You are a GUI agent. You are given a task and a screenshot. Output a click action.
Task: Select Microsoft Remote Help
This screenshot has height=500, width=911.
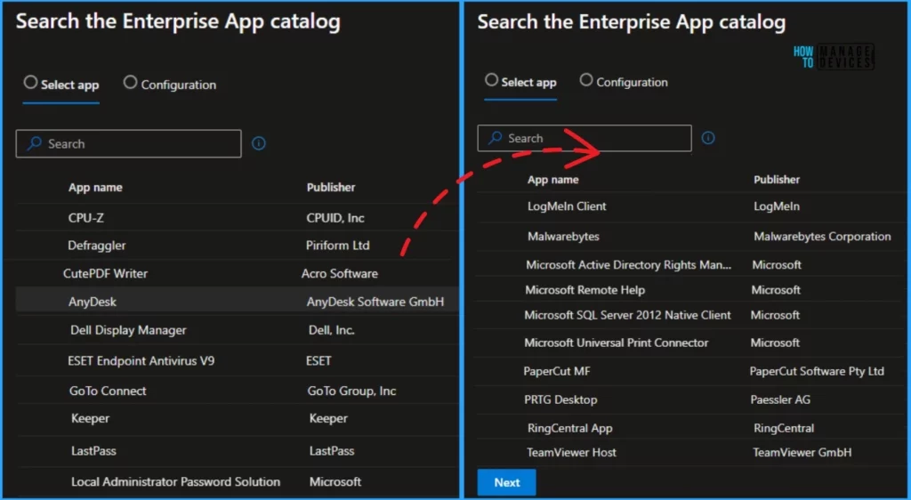click(x=584, y=290)
